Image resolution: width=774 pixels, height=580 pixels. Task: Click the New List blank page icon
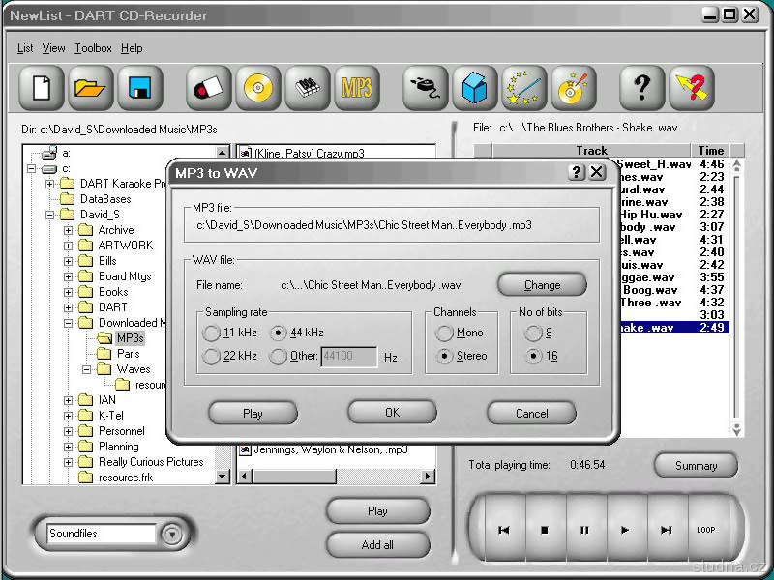pyautogui.click(x=41, y=89)
